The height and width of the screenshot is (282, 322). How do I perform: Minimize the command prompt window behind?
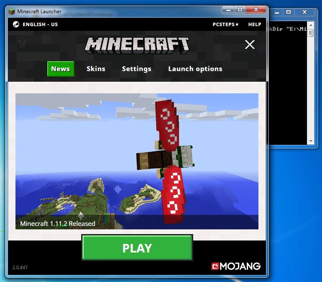(x=277, y=12)
